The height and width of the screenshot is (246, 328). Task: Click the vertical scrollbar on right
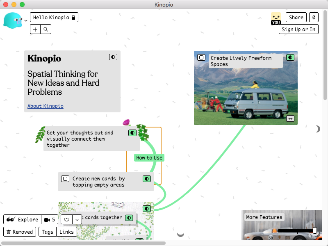[x=325, y=55]
